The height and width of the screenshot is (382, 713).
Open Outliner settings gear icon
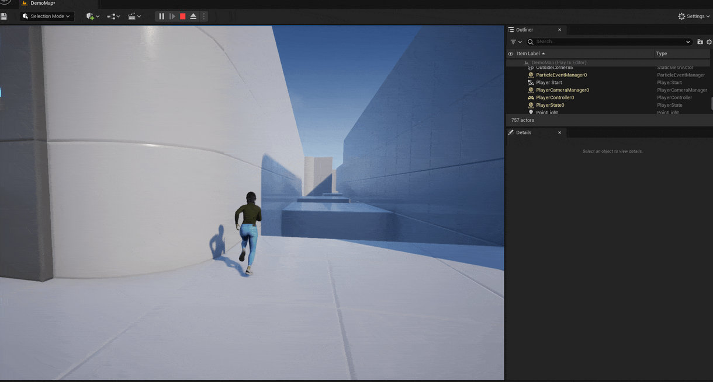[x=709, y=42]
